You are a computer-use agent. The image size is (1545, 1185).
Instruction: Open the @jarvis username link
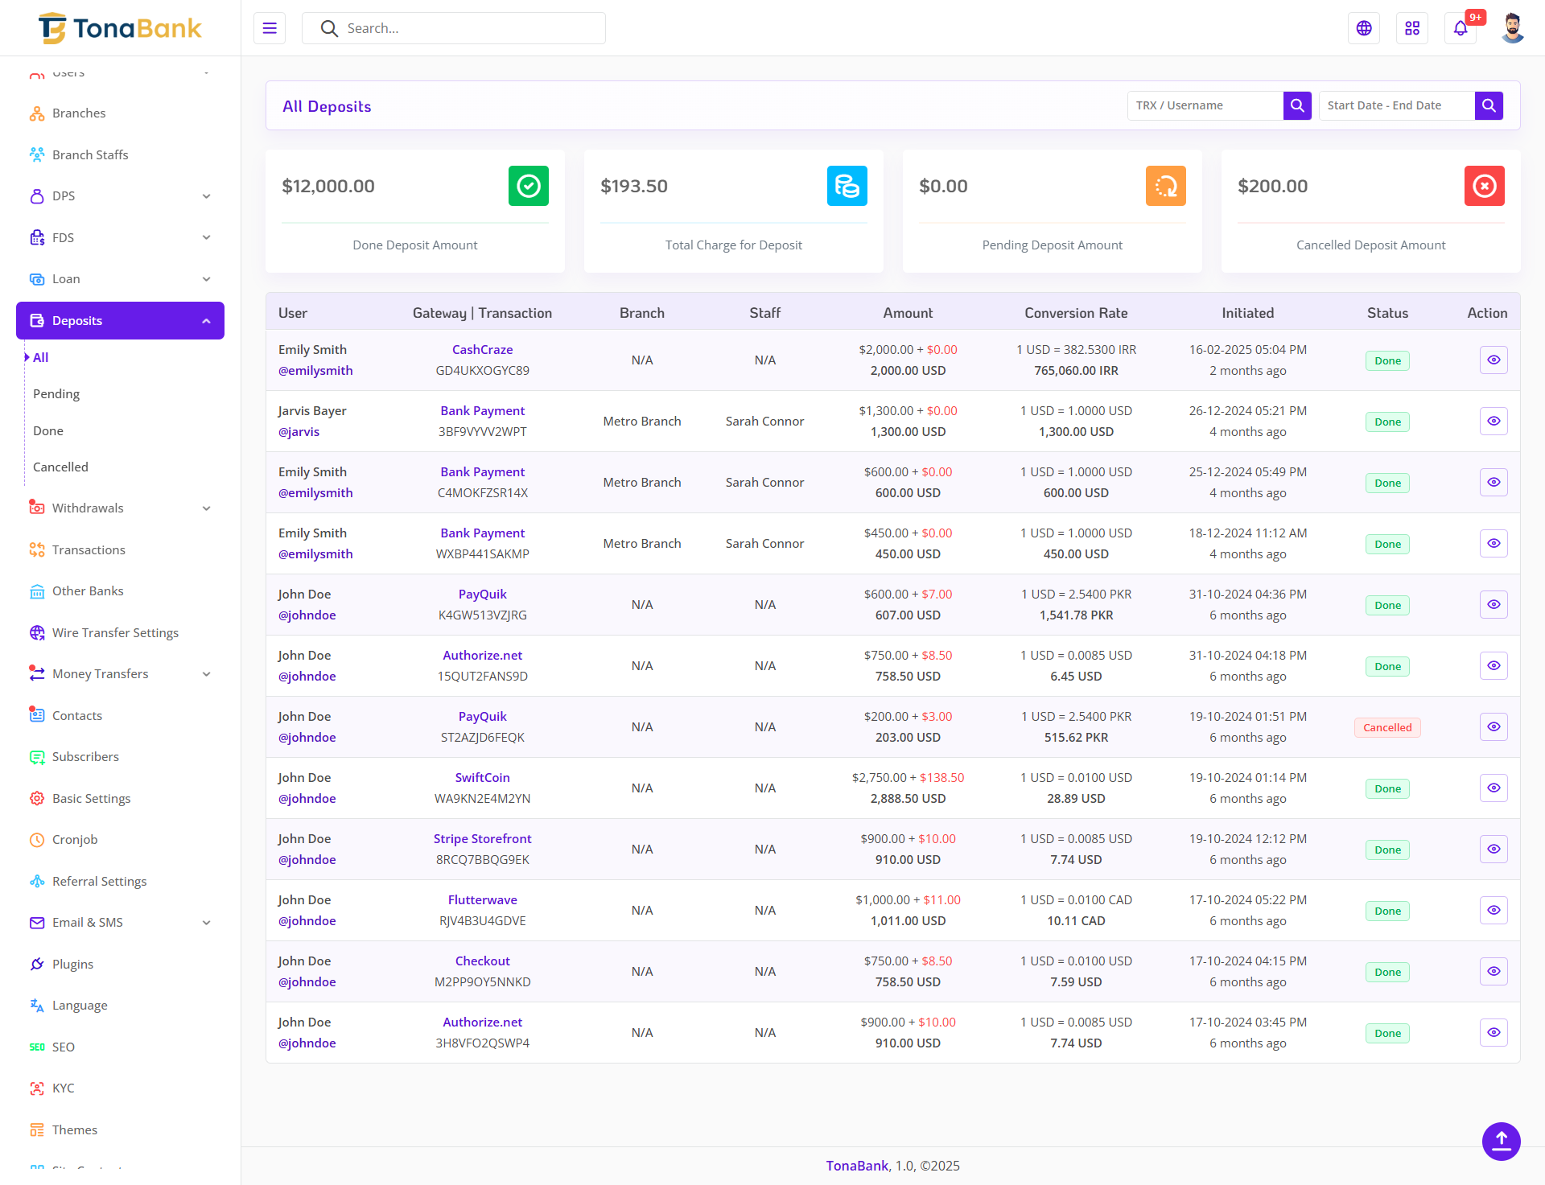(299, 432)
